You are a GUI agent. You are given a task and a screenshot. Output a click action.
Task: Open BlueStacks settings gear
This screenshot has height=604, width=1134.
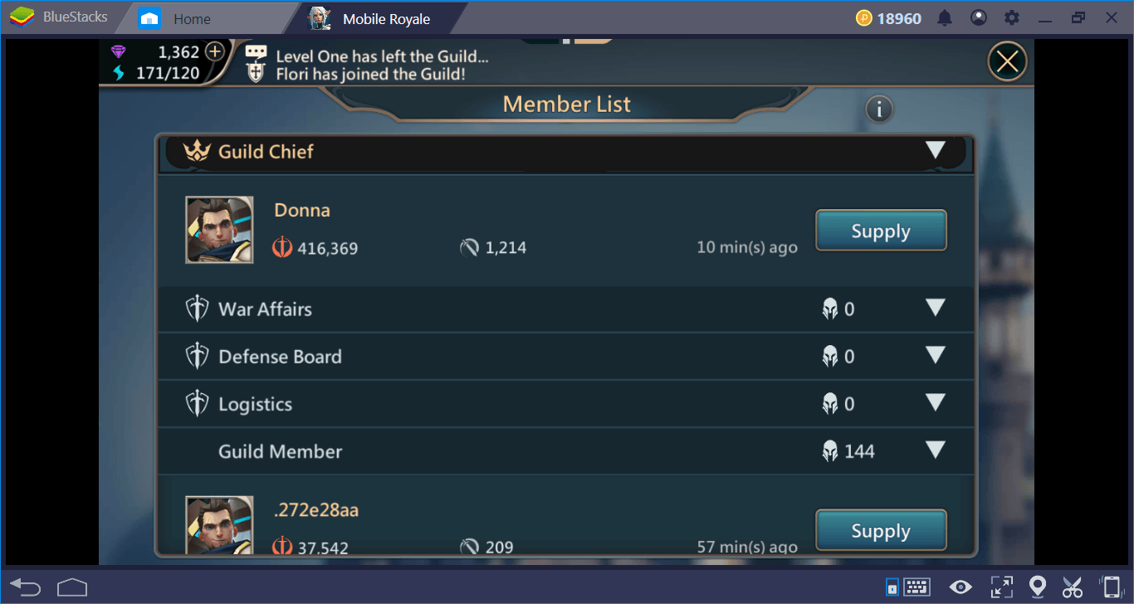tap(1011, 17)
